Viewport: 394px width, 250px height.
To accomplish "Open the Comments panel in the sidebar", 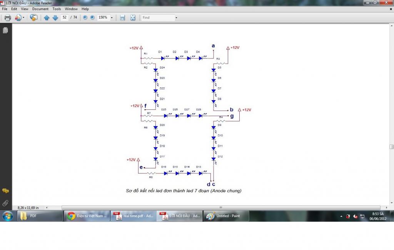I will 5,191.
